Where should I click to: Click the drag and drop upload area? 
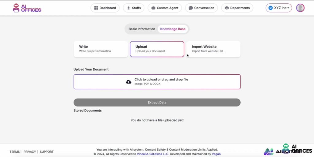(157, 82)
